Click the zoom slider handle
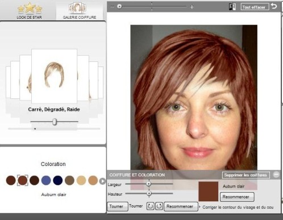 click(119, 7)
